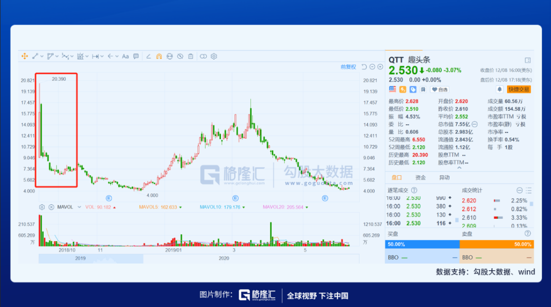Set a price alert bell
The image size is (551, 307).
coord(499,89)
